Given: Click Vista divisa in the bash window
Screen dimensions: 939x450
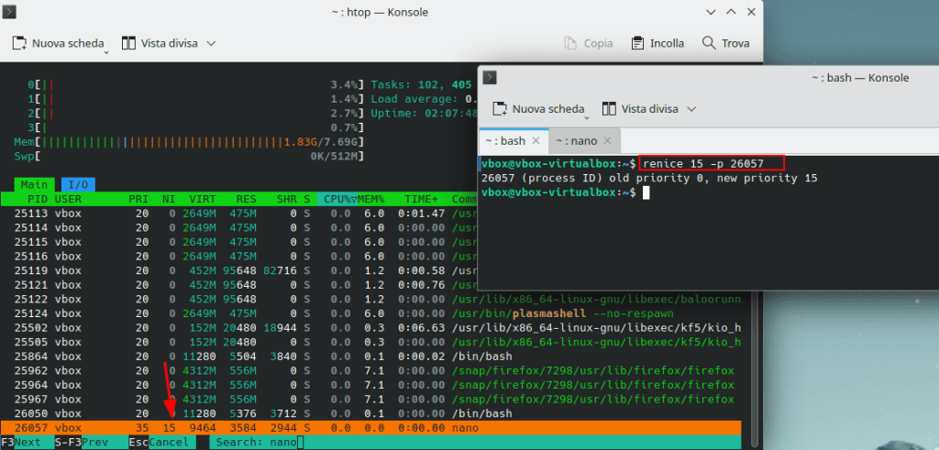Looking at the screenshot, I should (640, 109).
